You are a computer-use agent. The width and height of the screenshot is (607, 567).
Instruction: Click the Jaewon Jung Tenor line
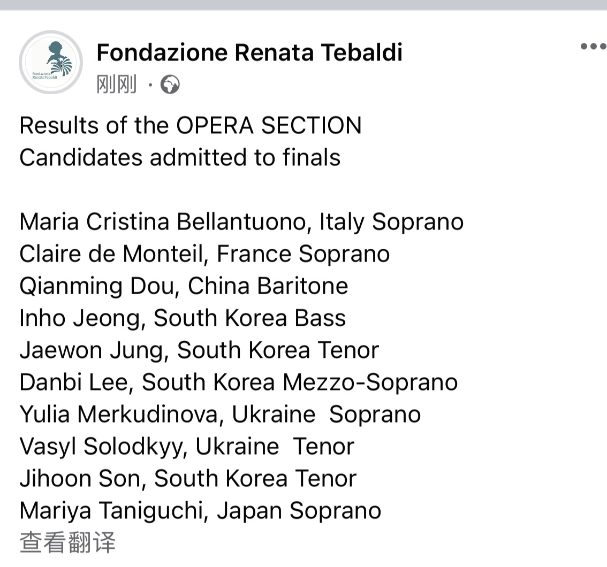199,350
